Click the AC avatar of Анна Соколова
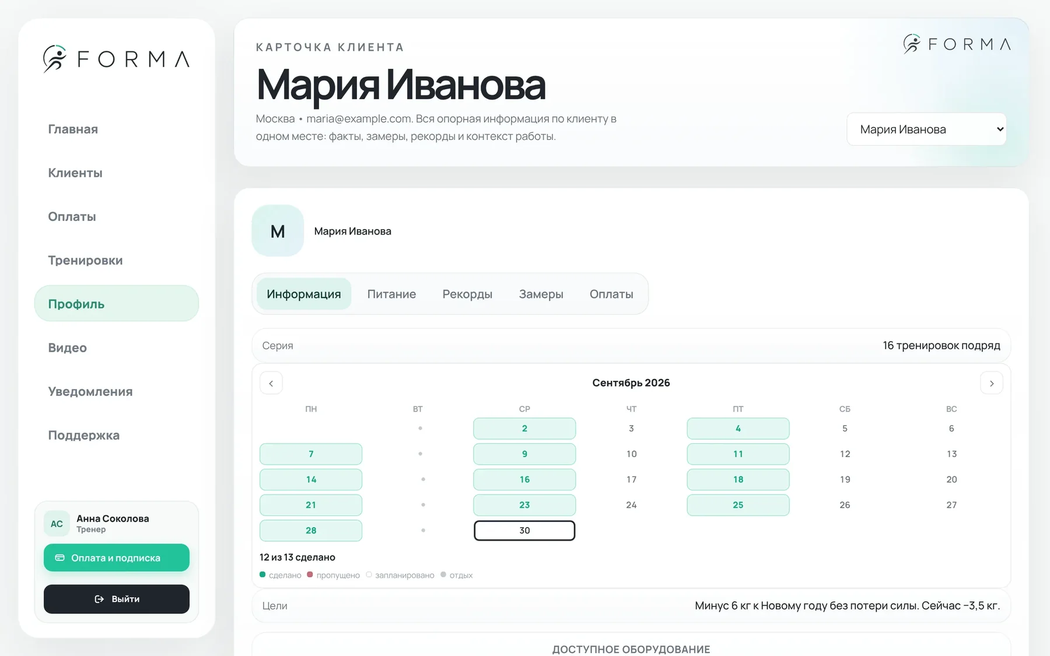Image resolution: width=1050 pixels, height=656 pixels. 57,524
